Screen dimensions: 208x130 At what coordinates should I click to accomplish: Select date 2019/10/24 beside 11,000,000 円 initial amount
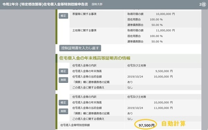click(x=135, y=108)
